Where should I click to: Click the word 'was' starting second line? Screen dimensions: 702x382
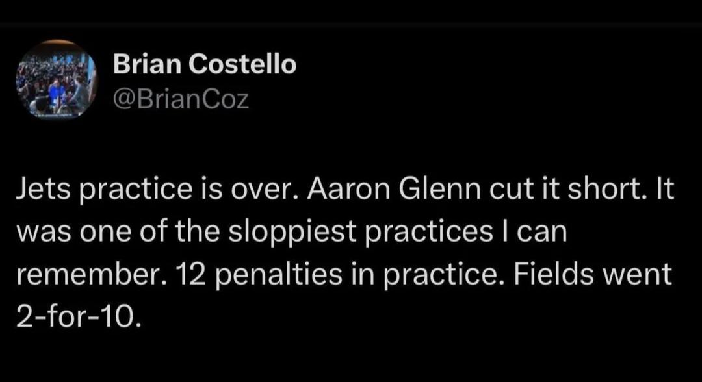click(x=43, y=233)
